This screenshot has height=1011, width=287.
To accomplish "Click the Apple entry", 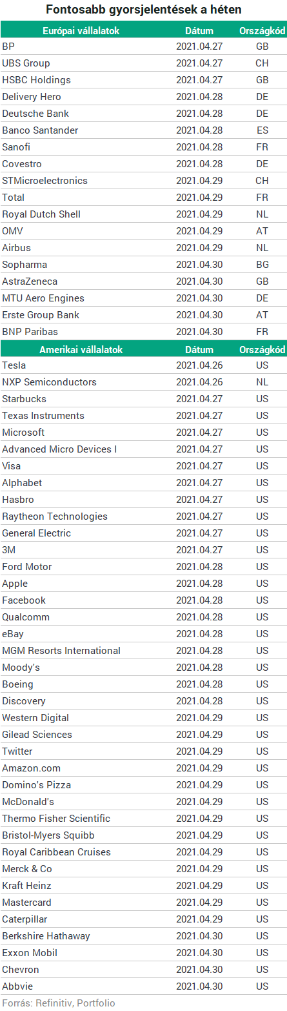I will [15, 584].
